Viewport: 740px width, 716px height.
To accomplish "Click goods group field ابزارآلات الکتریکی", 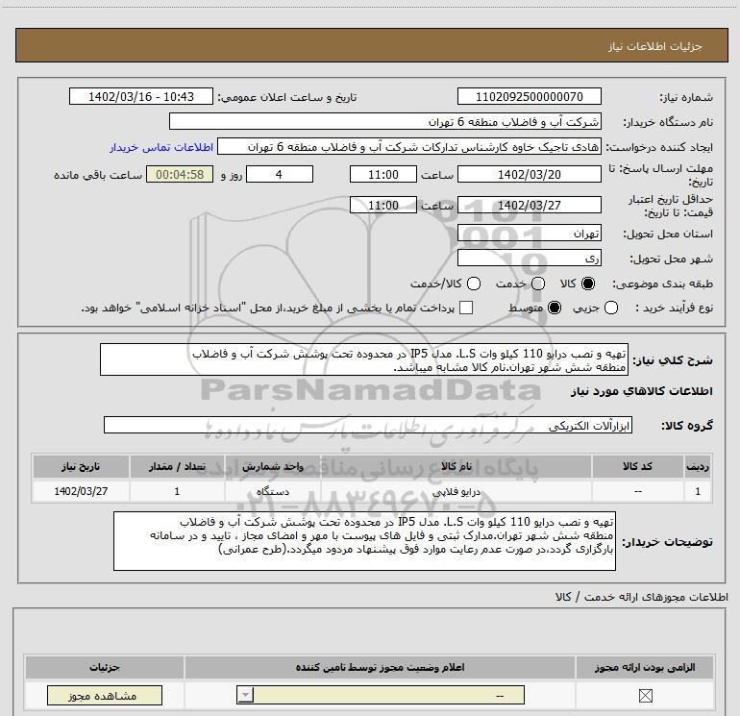I will click(368, 425).
